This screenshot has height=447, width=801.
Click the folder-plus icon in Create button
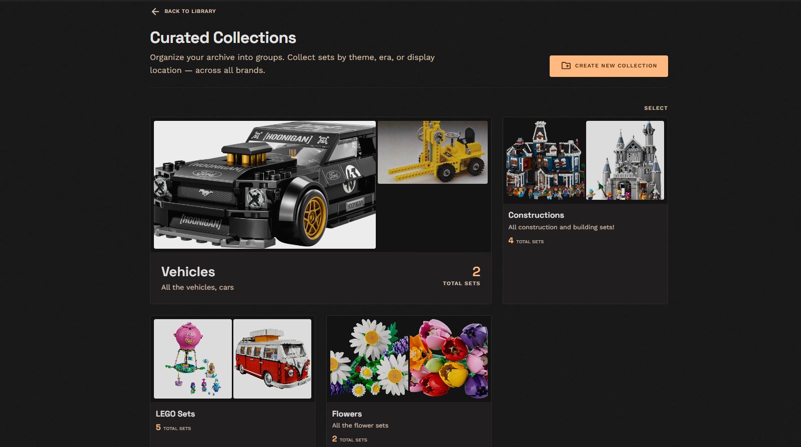point(566,66)
